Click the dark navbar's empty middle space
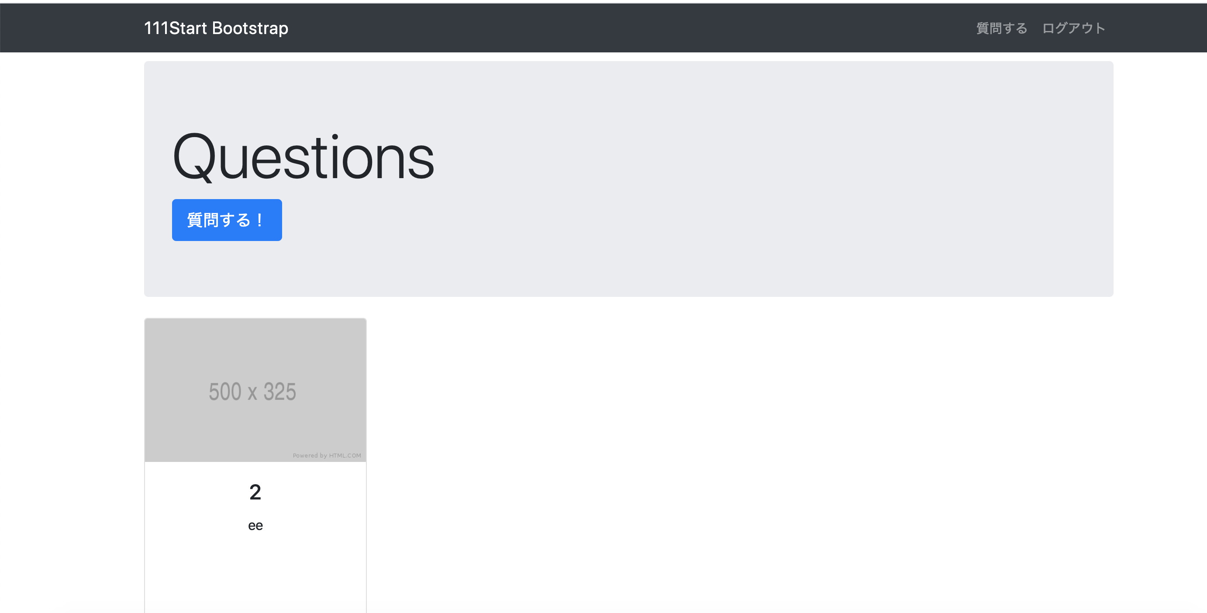The width and height of the screenshot is (1207, 613). (x=609, y=28)
